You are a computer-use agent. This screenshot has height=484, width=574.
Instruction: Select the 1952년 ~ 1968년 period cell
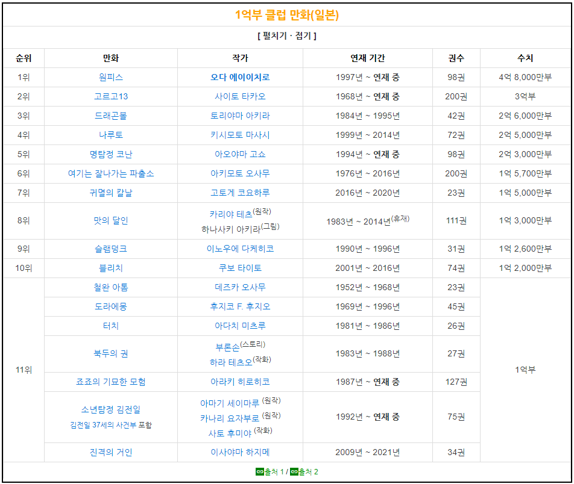(368, 287)
